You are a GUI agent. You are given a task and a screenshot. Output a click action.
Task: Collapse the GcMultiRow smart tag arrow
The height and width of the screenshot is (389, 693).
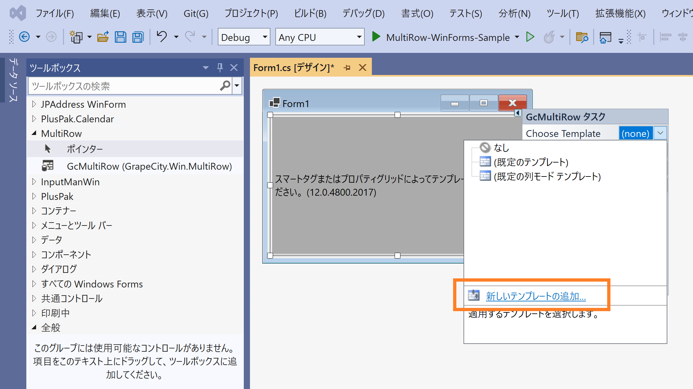(x=518, y=113)
